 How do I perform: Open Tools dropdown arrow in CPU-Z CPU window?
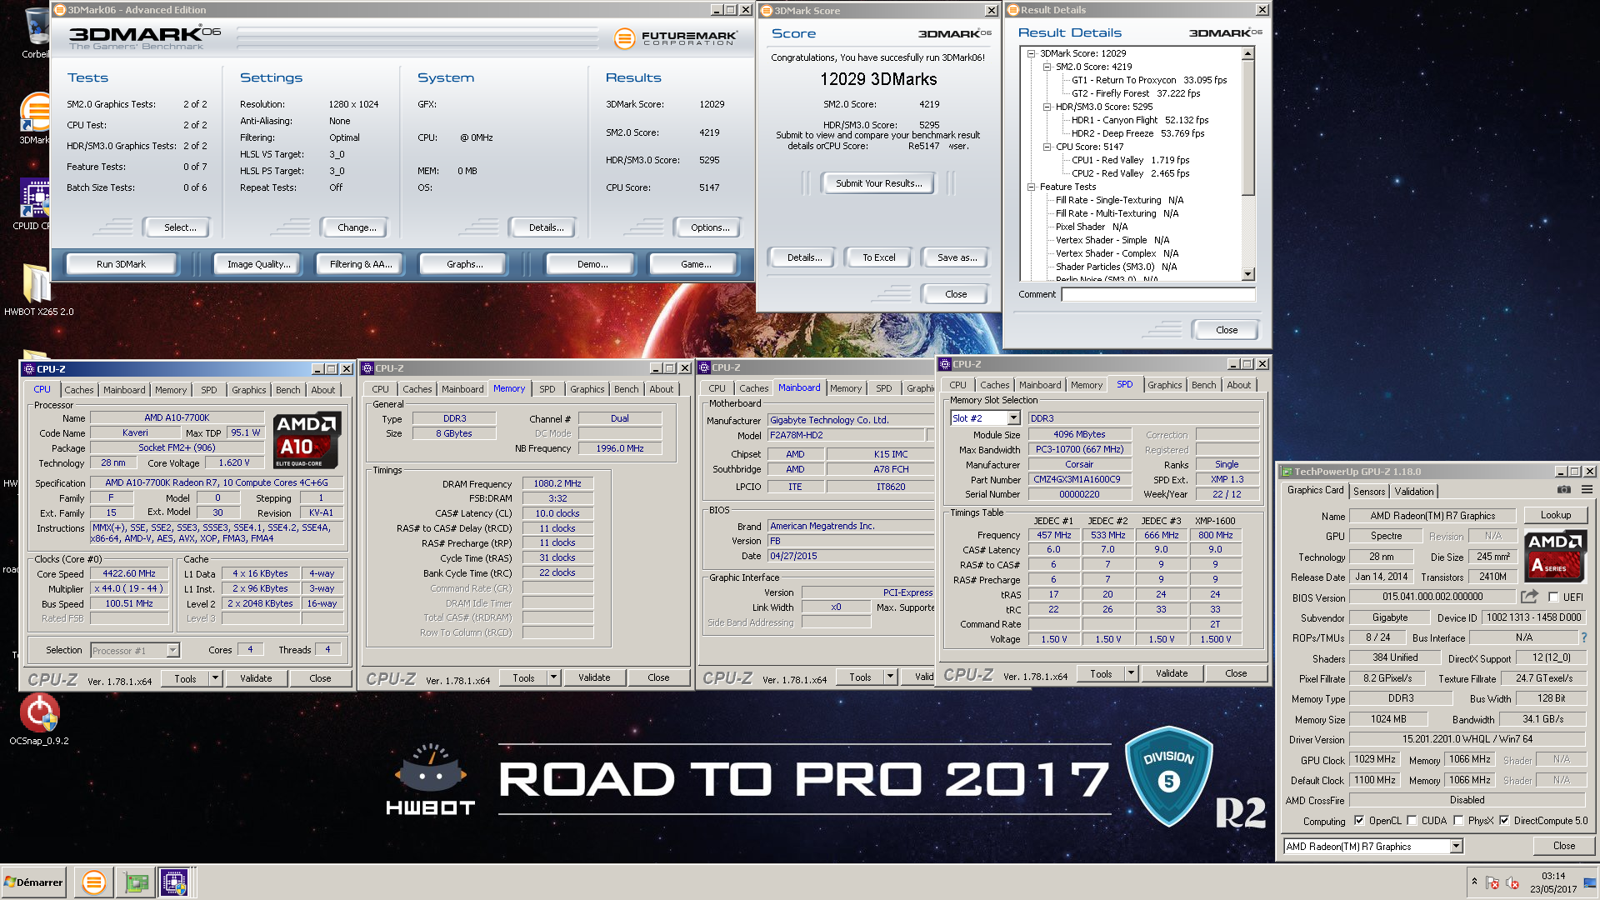[215, 678]
